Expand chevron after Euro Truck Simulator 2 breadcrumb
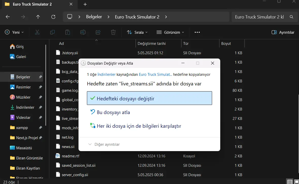 click(166, 17)
